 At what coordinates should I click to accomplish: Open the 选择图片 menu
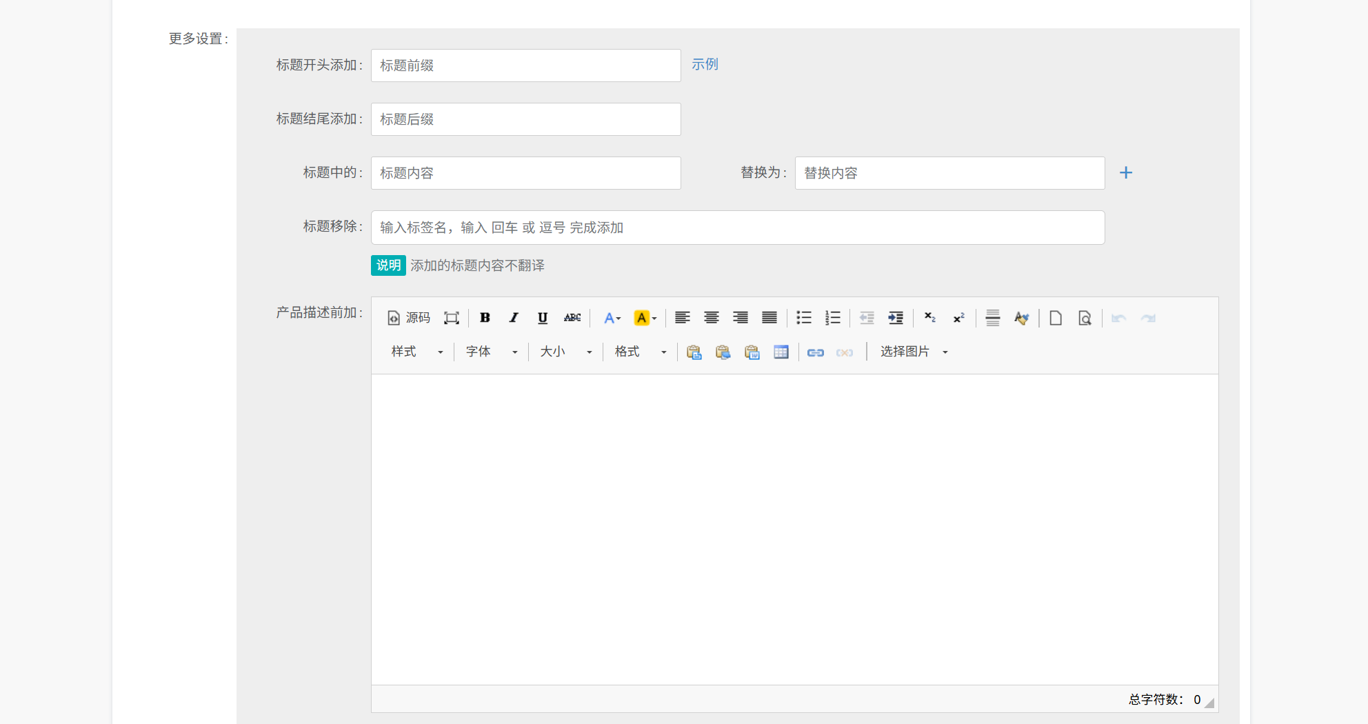point(914,352)
